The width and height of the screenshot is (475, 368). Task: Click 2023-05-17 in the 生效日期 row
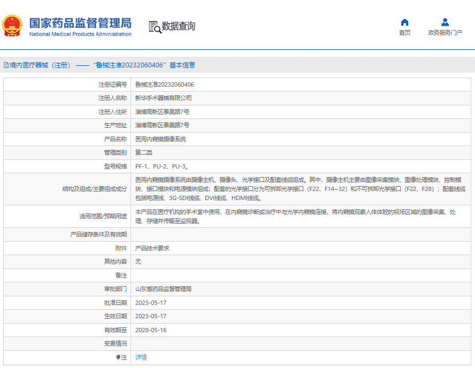pyautogui.click(x=151, y=316)
